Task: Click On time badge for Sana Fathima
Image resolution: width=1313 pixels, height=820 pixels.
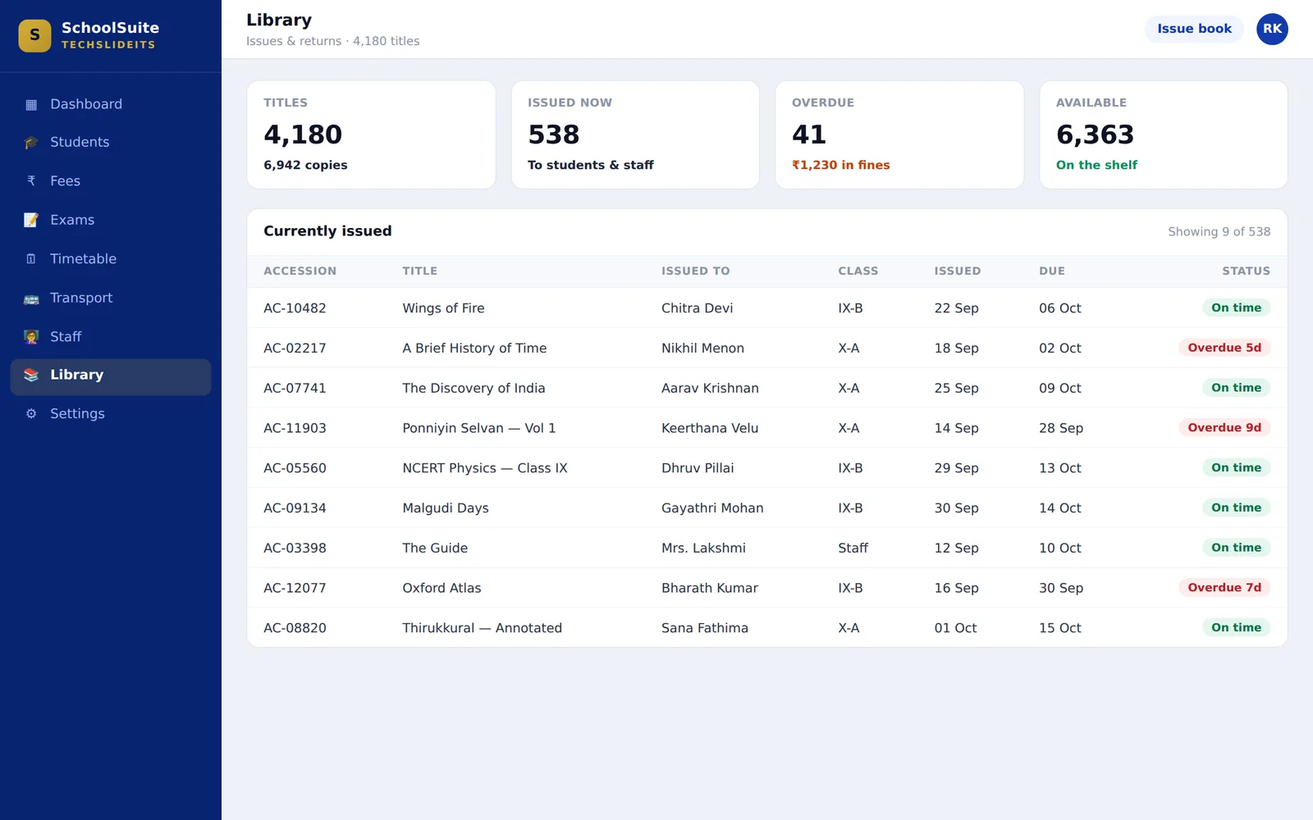Action: pos(1236,627)
